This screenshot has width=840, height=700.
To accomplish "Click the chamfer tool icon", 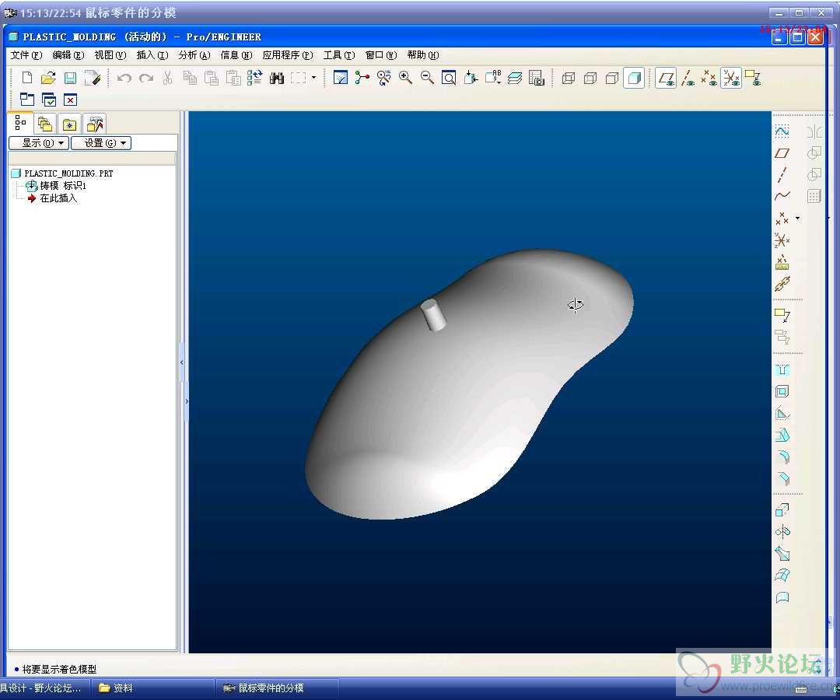I will point(782,478).
